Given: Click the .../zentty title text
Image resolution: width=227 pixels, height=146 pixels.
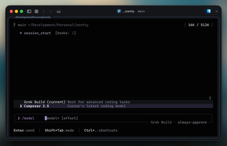Looking at the screenshot, I should point(129,11).
